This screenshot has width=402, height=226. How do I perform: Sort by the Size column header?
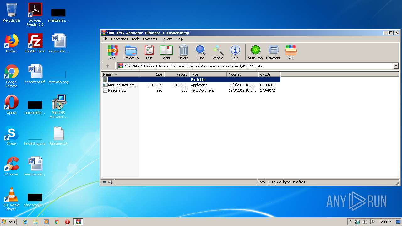(x=151, y=74)
